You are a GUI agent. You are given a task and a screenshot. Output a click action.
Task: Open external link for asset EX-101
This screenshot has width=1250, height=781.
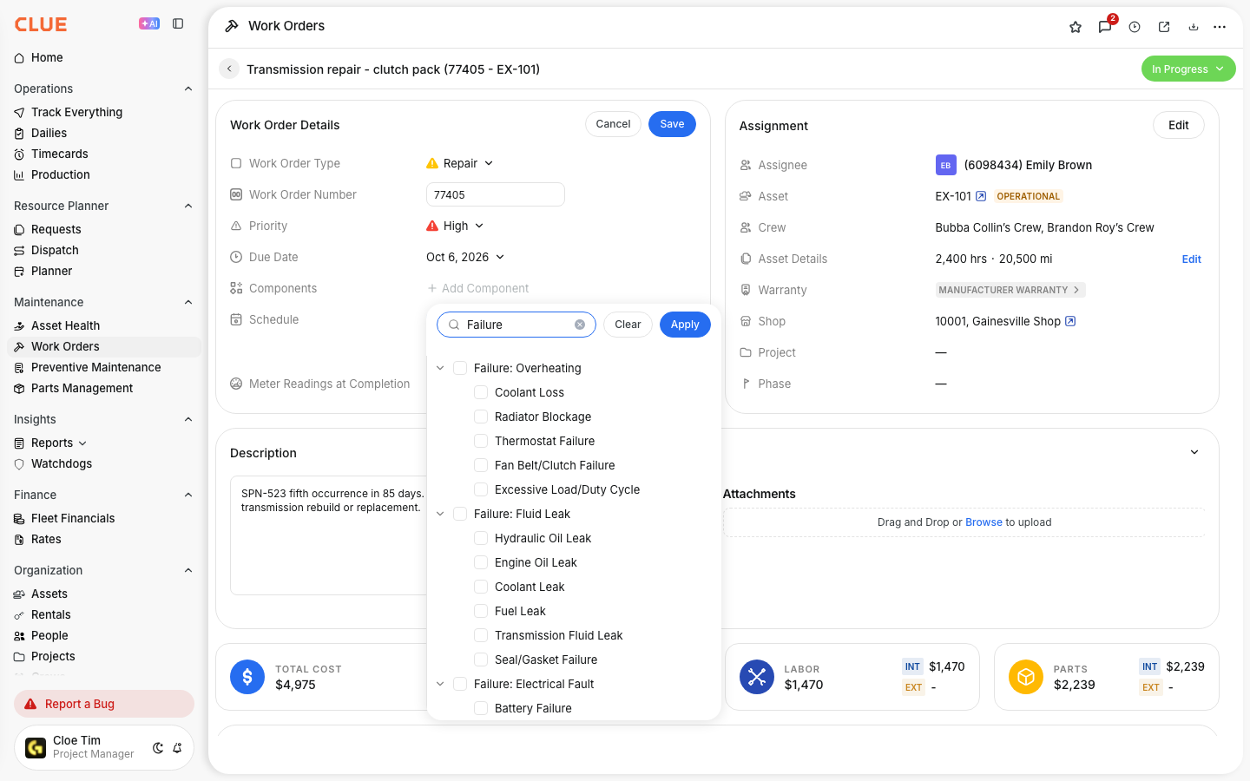(x=981, y=196)
